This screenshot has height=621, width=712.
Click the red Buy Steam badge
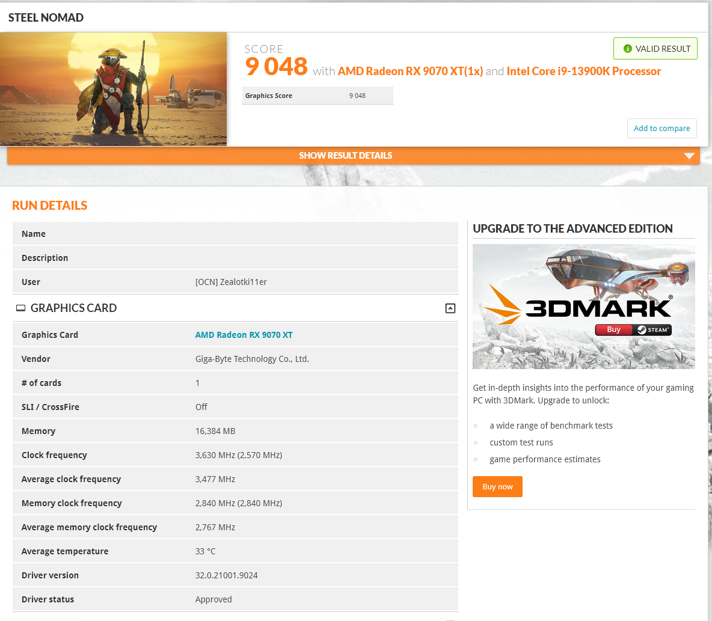pos(633,329)
